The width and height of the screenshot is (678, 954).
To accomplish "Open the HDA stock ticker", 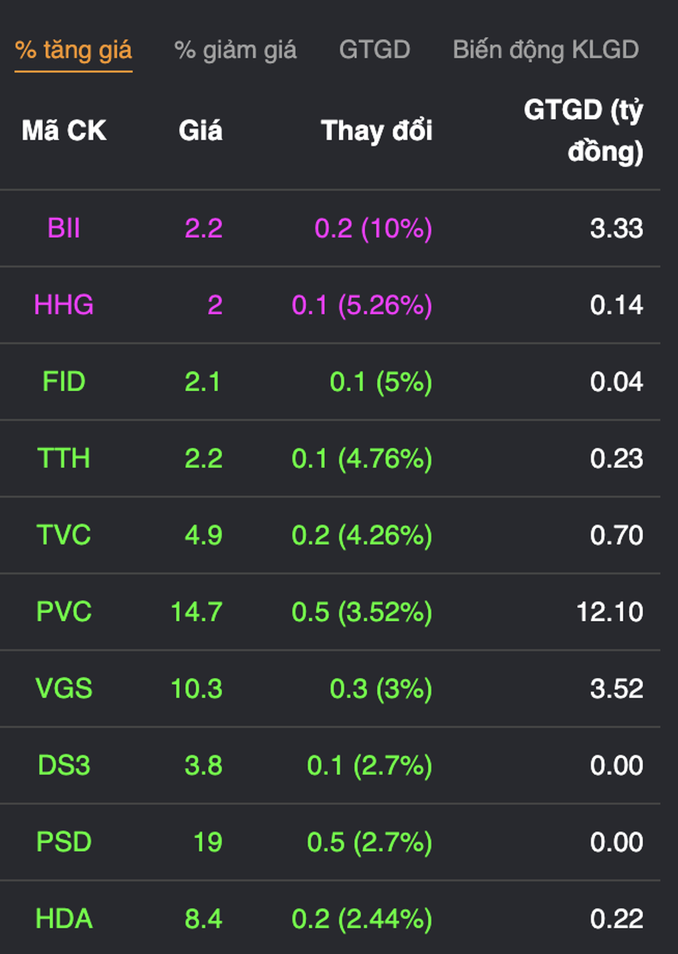I will (x=64, y=919).
